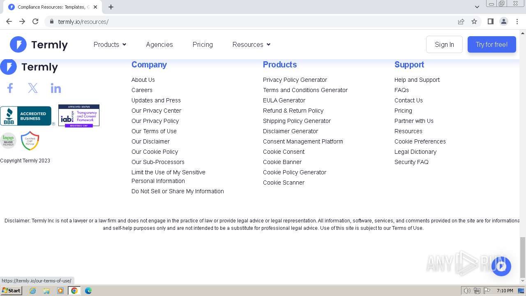Go back to the previous page

click(9, 21)
